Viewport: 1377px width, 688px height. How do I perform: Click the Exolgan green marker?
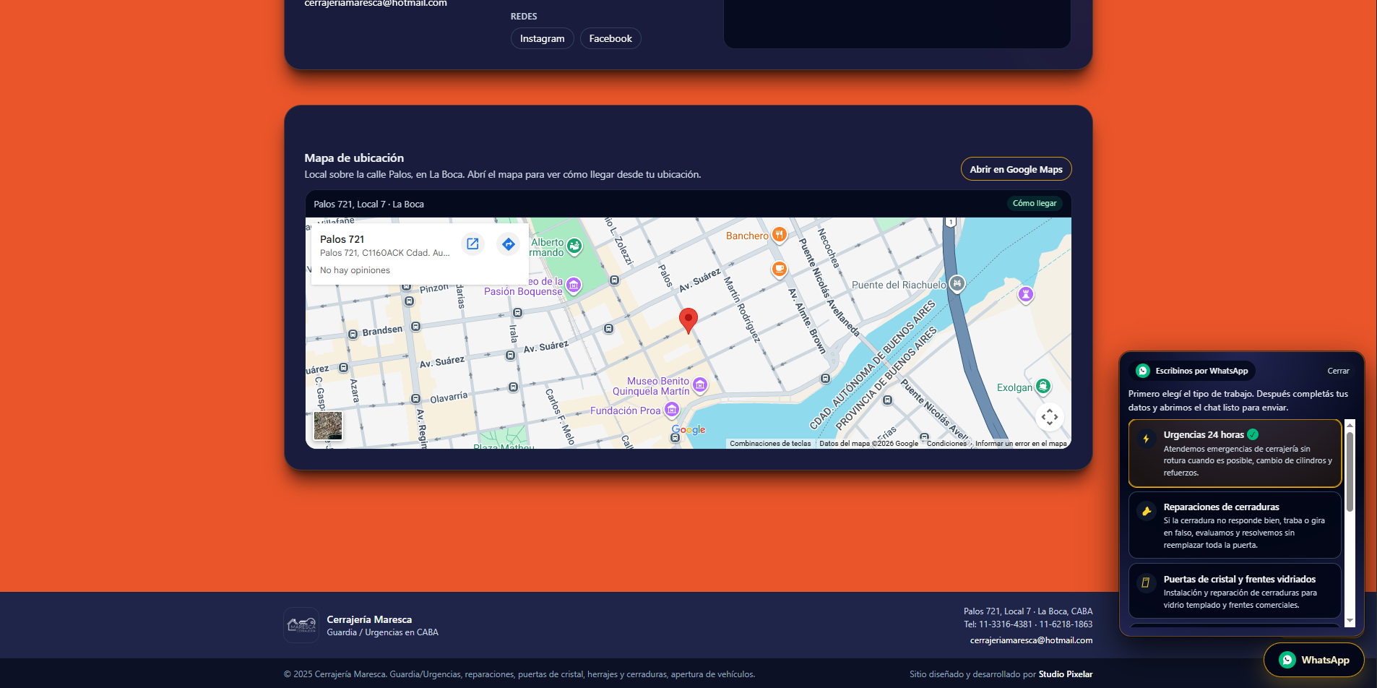[1043, 387]
